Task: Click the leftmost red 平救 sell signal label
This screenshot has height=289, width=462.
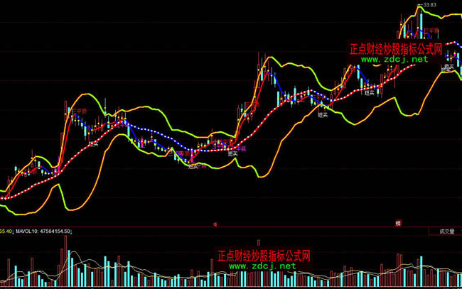Action: [x=80, y=111]
